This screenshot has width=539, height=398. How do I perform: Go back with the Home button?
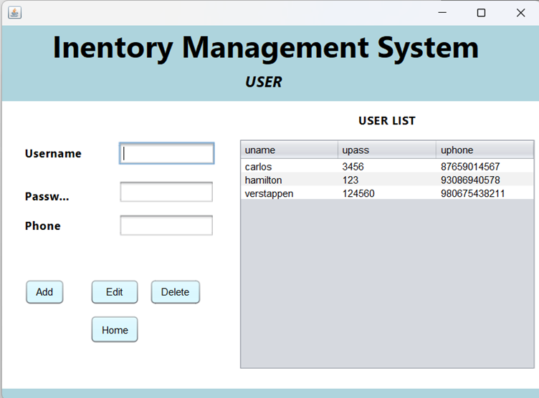pyautogui.click(x=115, y=330)
